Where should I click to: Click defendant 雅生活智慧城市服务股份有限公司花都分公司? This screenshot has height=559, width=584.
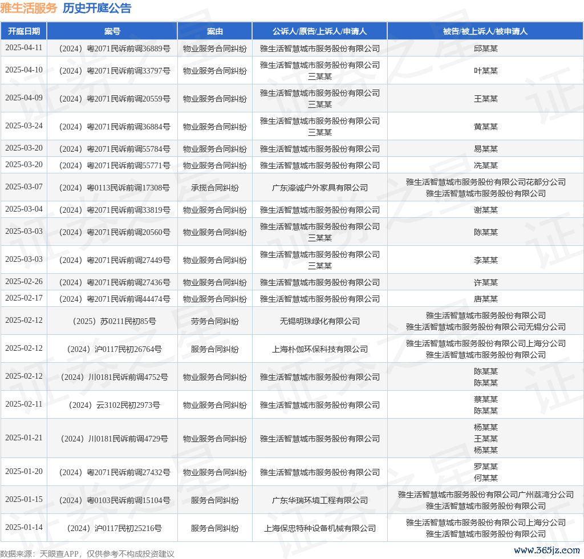click(x=486, y=182)
